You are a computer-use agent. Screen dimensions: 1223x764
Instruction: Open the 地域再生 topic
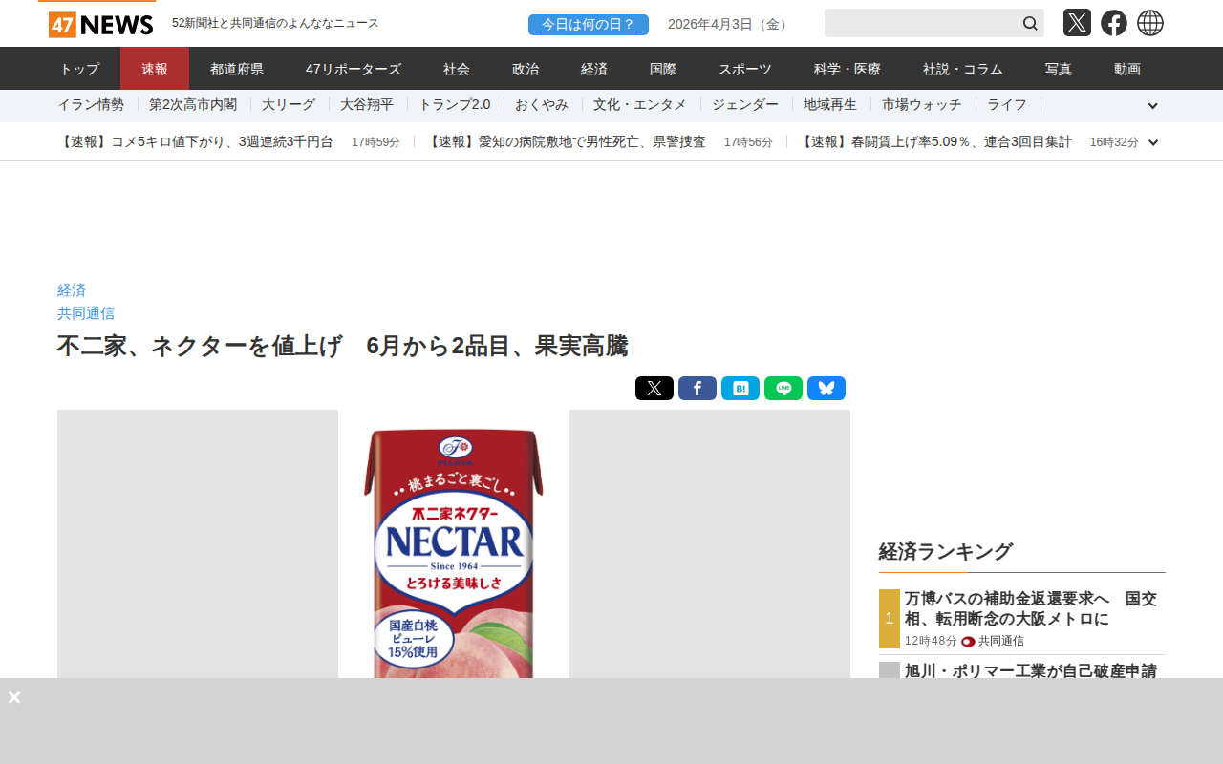tap(830, 105)
